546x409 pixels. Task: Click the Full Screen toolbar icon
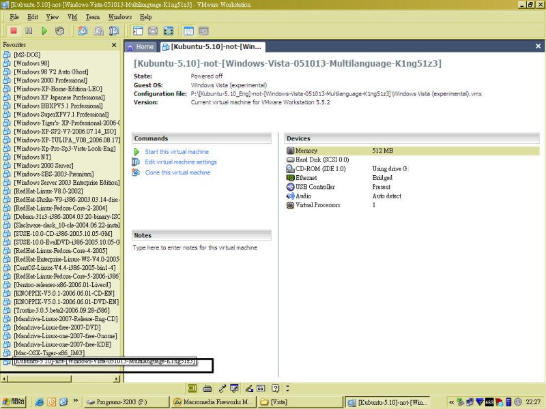(x=168, y=31)
